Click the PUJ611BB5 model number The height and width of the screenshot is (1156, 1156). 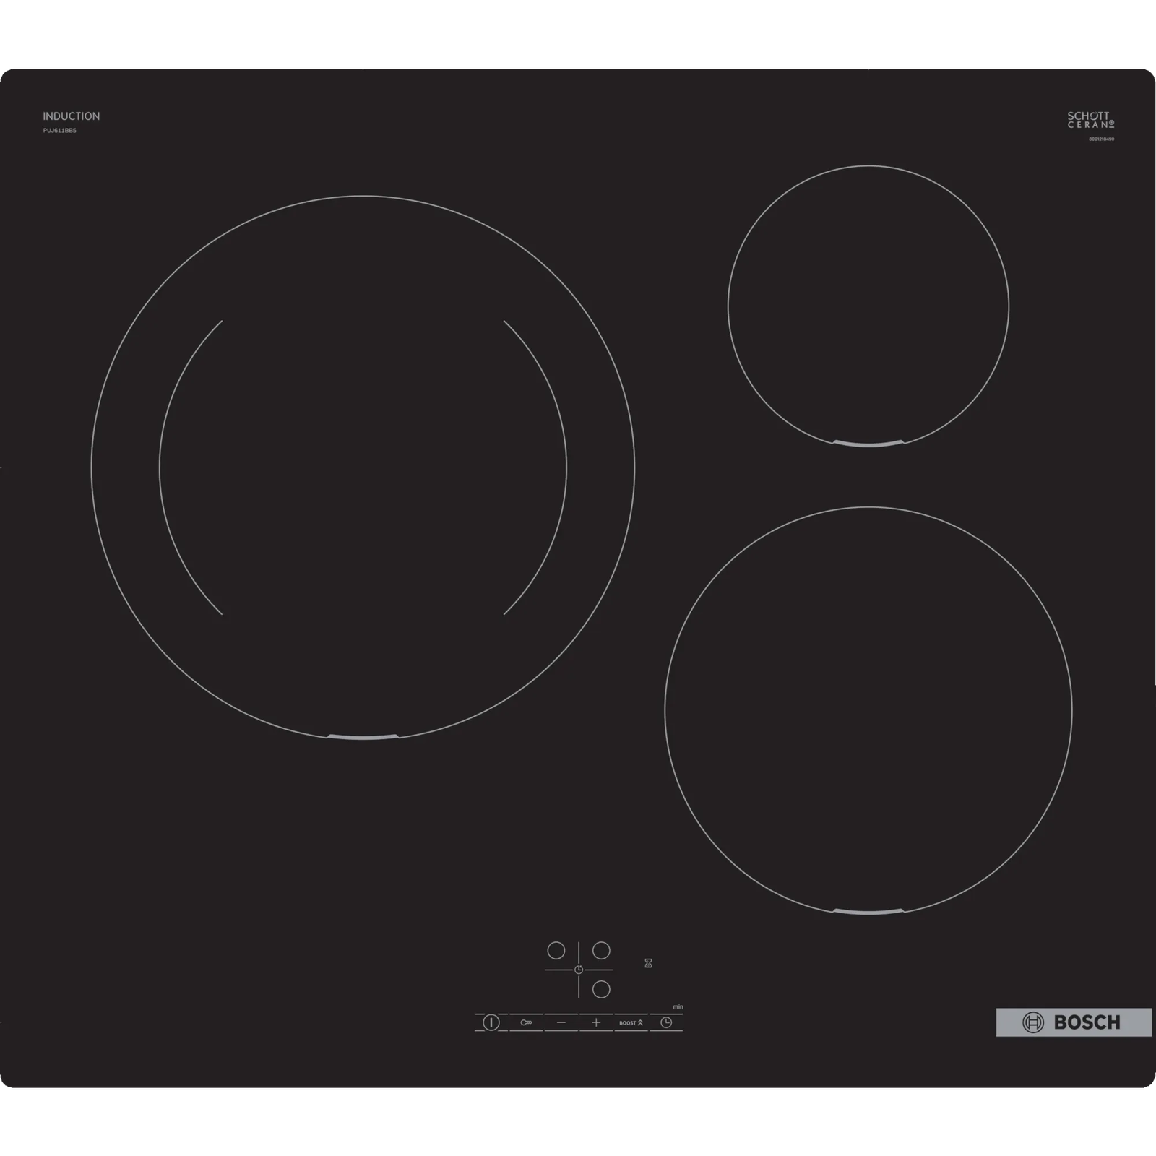click(x=59, y=131)
